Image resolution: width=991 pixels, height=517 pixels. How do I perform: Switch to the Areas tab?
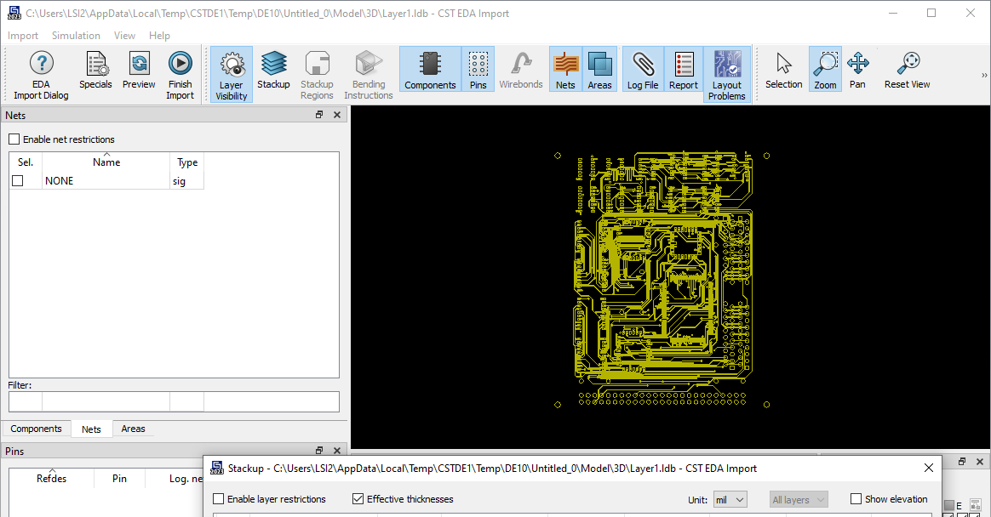(x=132, y=429)
